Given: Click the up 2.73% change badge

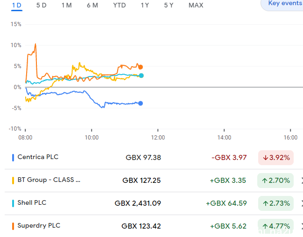Looking at the screenshot, I should click(276, 203).
